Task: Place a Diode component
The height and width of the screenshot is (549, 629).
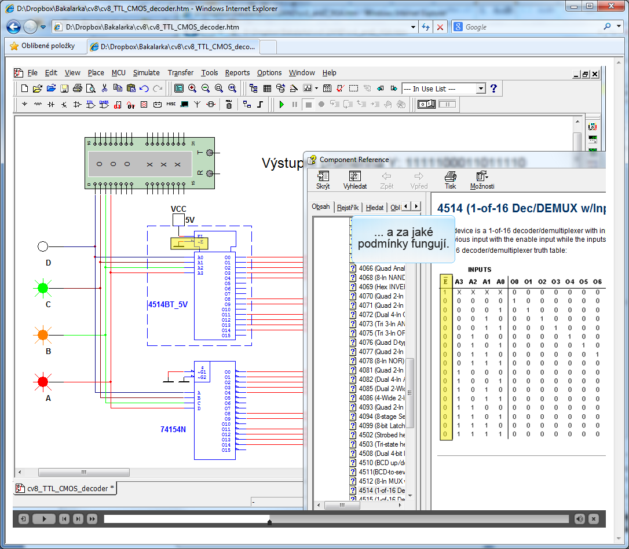Action: tap(51, 105)
